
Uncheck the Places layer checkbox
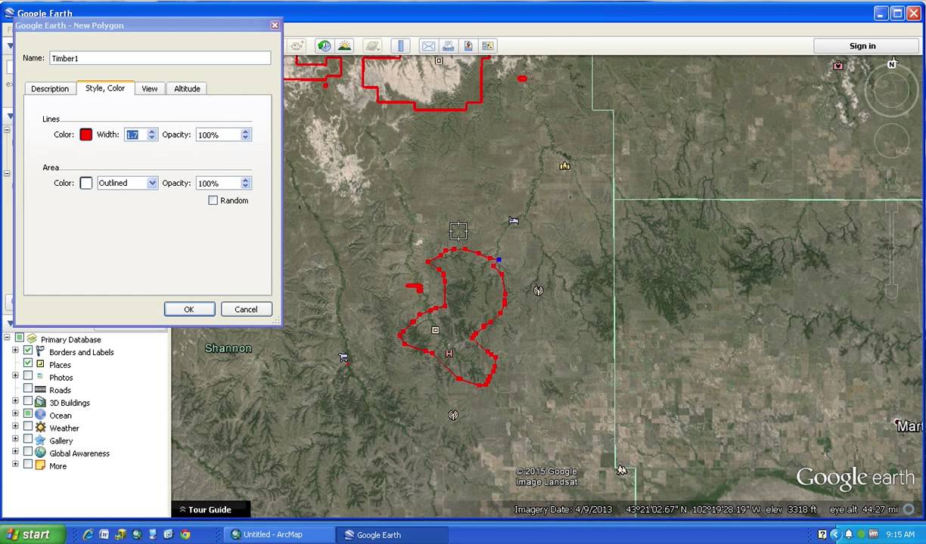28,364
